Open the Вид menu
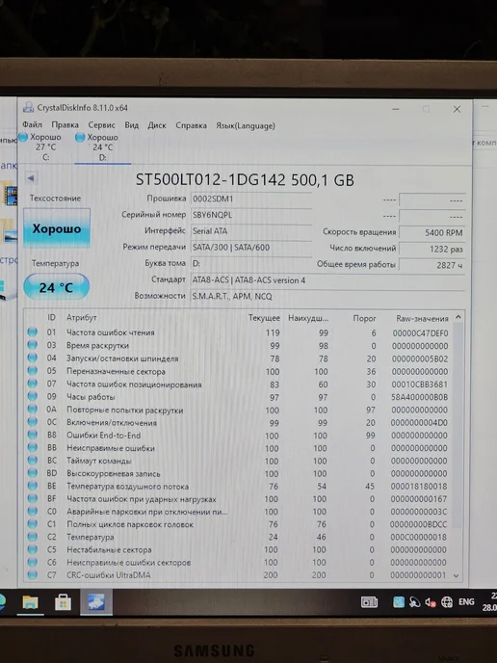This screenshot has height=663, width=497. click(131, 125)
